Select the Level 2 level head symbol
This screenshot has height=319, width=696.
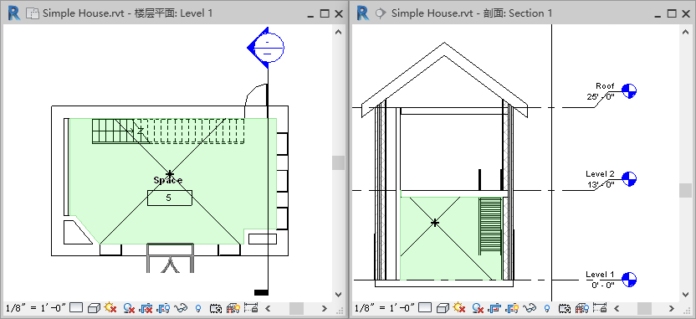[628, 178]
